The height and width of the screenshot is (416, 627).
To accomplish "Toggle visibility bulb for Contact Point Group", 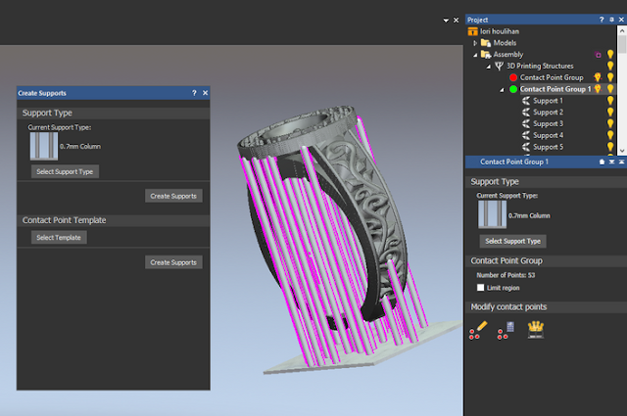I will coord(610,77).
